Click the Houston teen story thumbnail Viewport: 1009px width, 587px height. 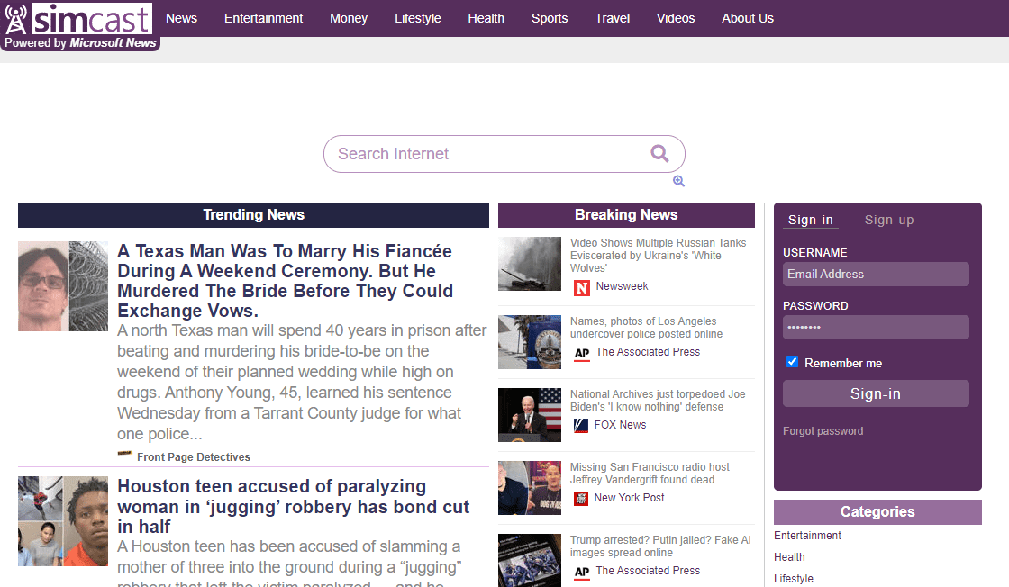[63, 521]
